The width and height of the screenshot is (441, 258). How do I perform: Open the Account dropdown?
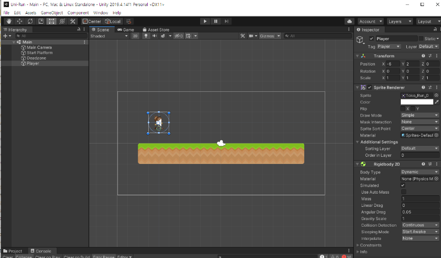(x=370, y=21)
